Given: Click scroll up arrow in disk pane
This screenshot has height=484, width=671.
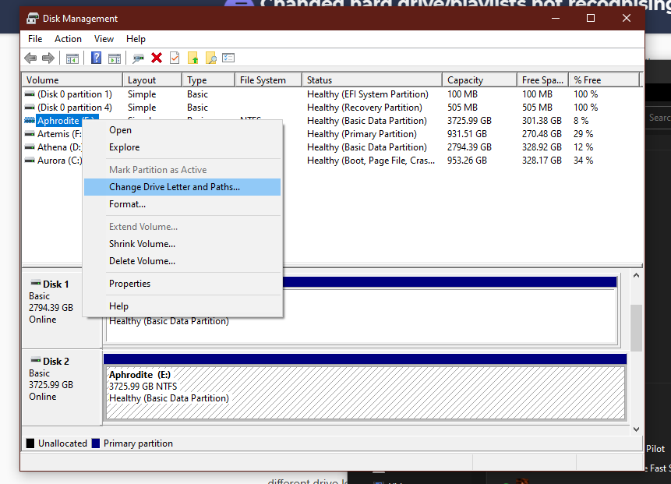Looking at the screenshot, I should 637,276.
